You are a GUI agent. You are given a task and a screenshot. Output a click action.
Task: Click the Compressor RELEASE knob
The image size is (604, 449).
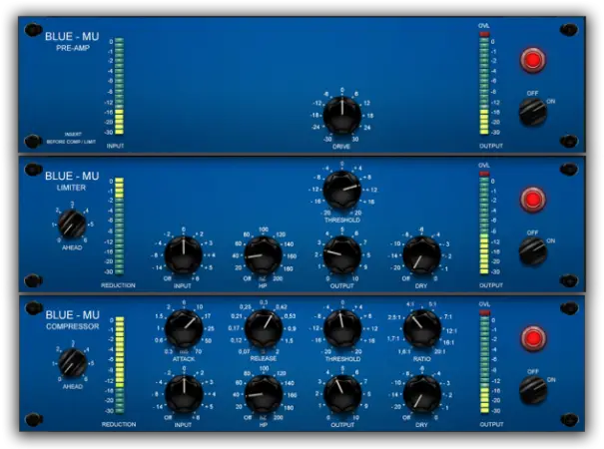(262, 326)
